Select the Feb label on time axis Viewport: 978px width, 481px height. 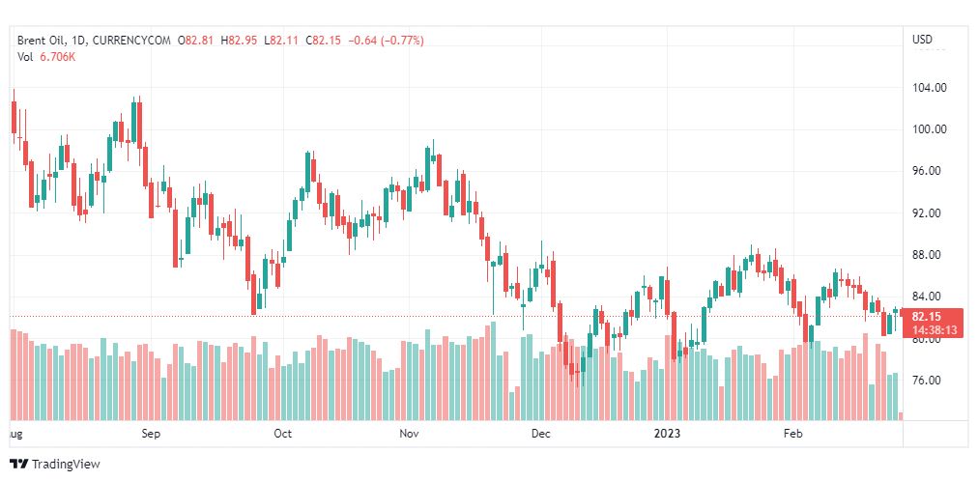coord(793,434)
